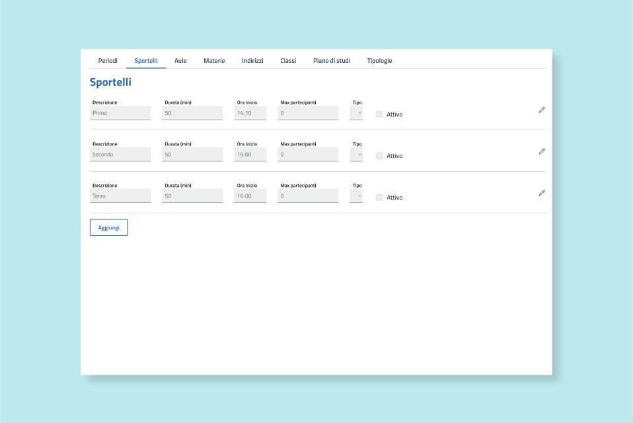Click Ora Inizio field showing 14:10
The width and height of the screenshot is (633, 423).
click(250, 113)
